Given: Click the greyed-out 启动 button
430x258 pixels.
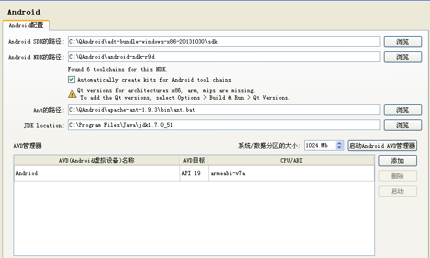Looking at the screenshot, I should [x=398, y=191].
